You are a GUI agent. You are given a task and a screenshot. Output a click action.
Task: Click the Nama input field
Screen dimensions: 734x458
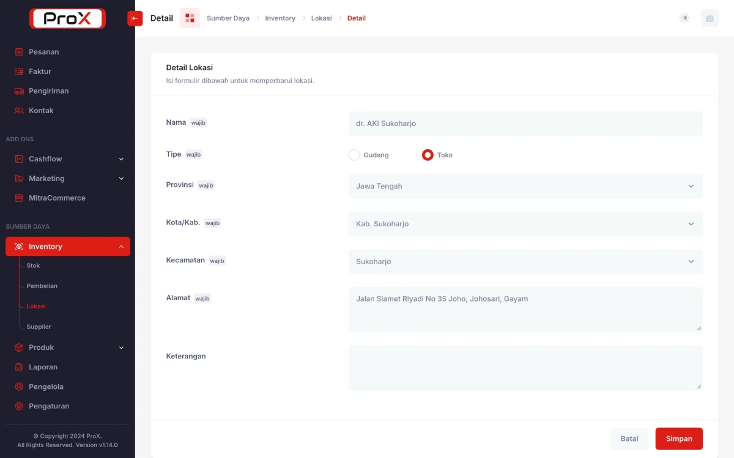[x=525, y=124]
